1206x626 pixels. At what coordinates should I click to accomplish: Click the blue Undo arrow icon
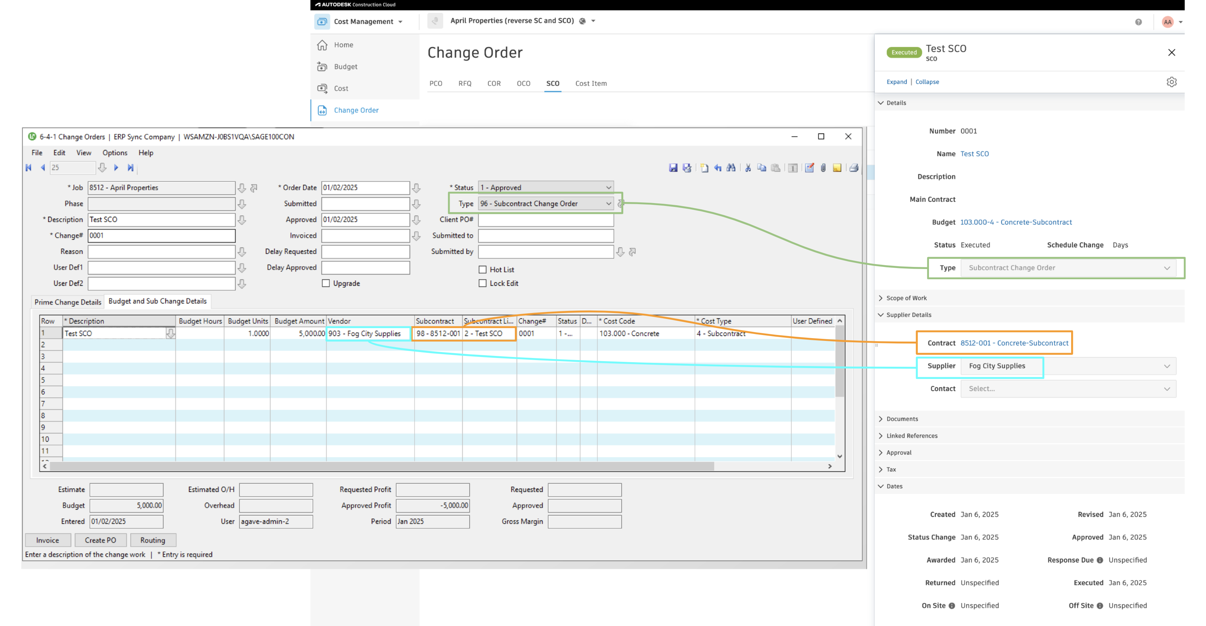tap(718, 168)
